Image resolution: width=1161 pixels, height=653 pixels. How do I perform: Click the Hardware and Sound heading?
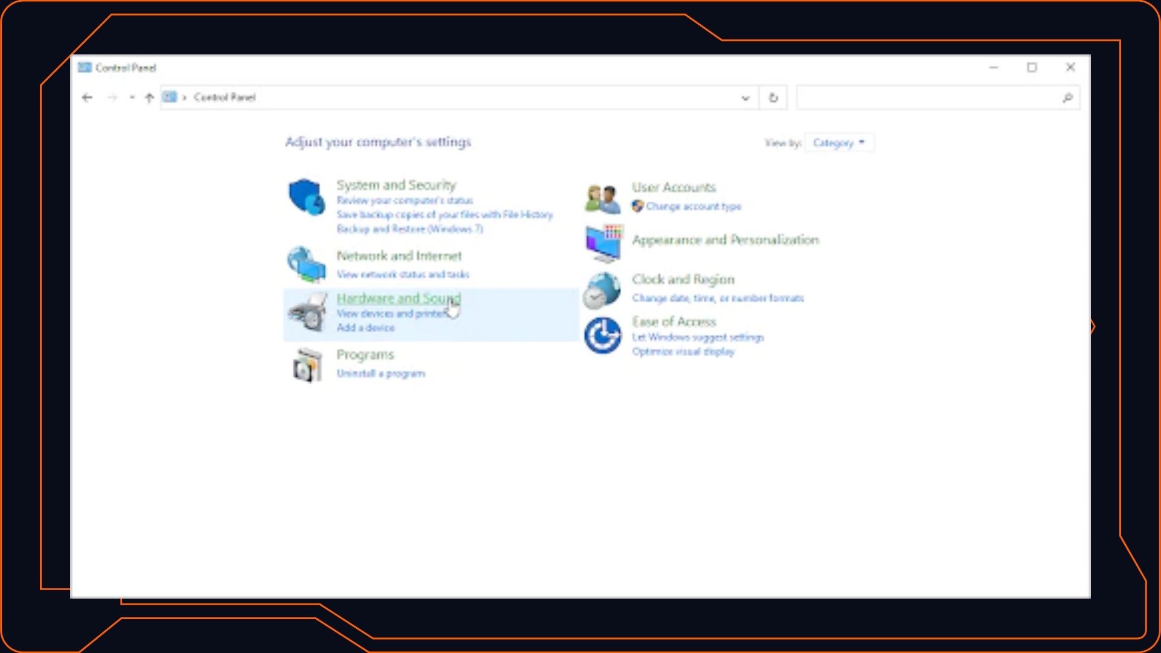coord(398,298)
